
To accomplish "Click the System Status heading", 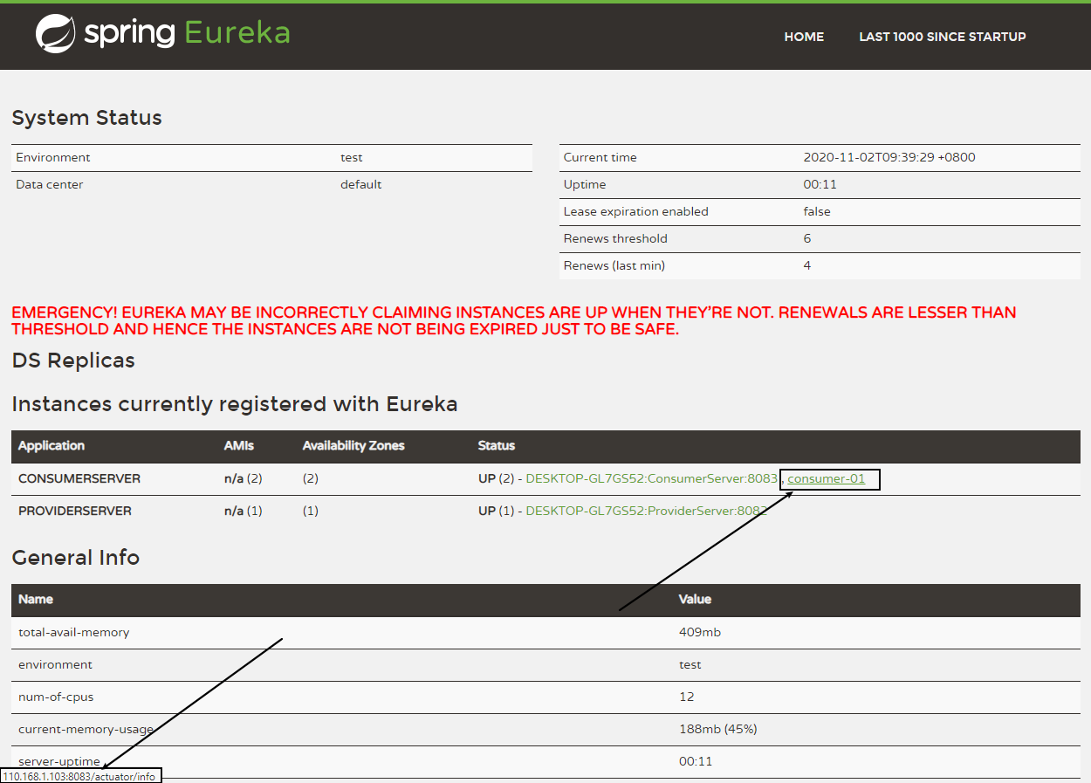I will [87, 118].
